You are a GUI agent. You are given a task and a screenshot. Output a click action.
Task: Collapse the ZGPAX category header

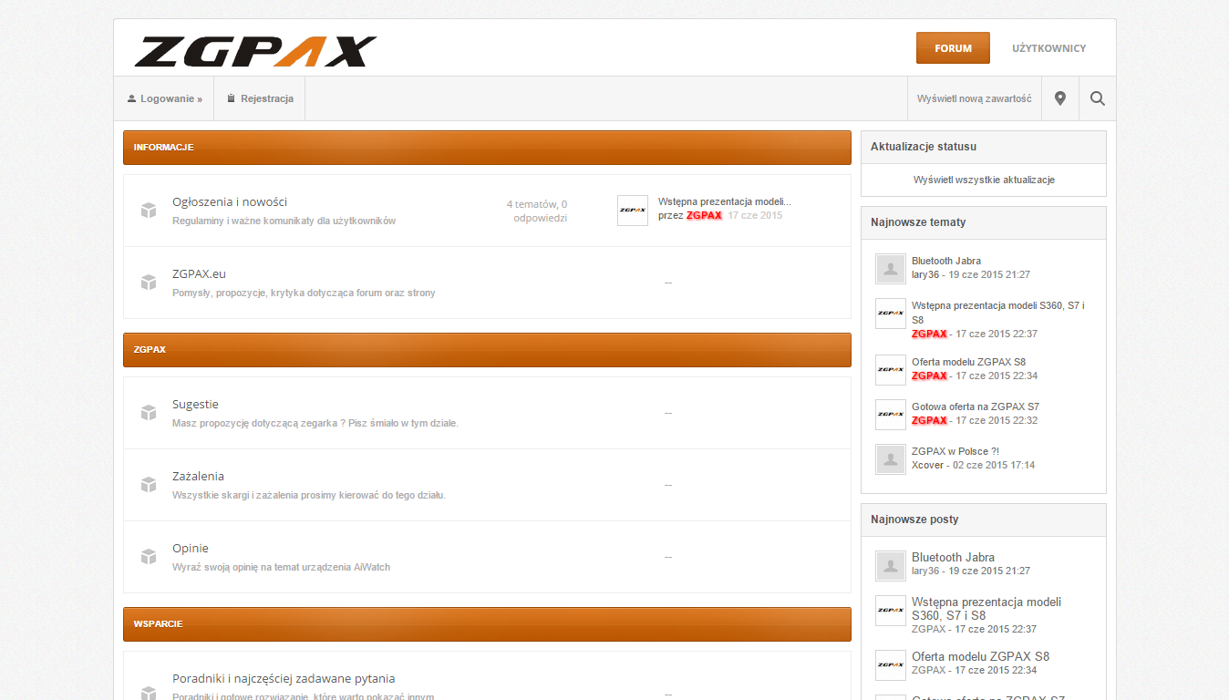tap(487, 350)
